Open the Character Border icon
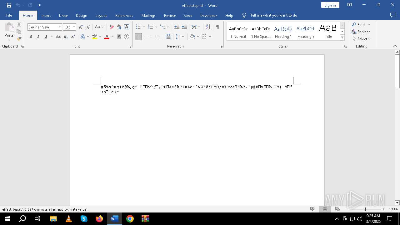The height and width of the screenshot is (225, 400). pos(127,27)
